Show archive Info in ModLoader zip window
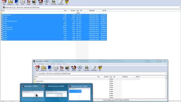Screen dimensions: 181x102 tap(46, 2)
